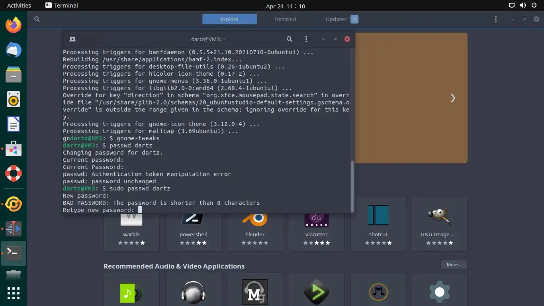
Task: Launch Rhythmbox speaker icon in dock
Action: 14,100
